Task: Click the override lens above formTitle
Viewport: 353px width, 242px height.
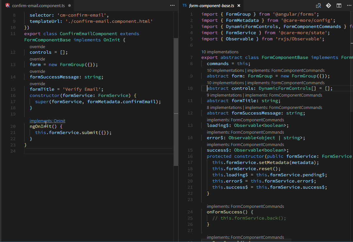Action: click(38, 84)
